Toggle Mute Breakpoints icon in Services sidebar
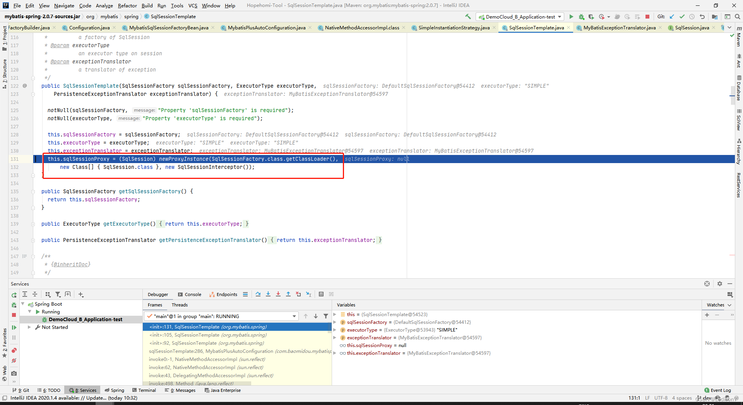 tap(14, 361)
